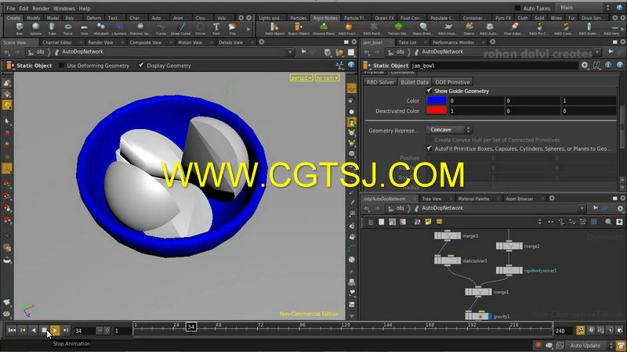The image size is (627, 352).
Task: Open the persp1 viewport menu
Action: click(x=301, y=77)
